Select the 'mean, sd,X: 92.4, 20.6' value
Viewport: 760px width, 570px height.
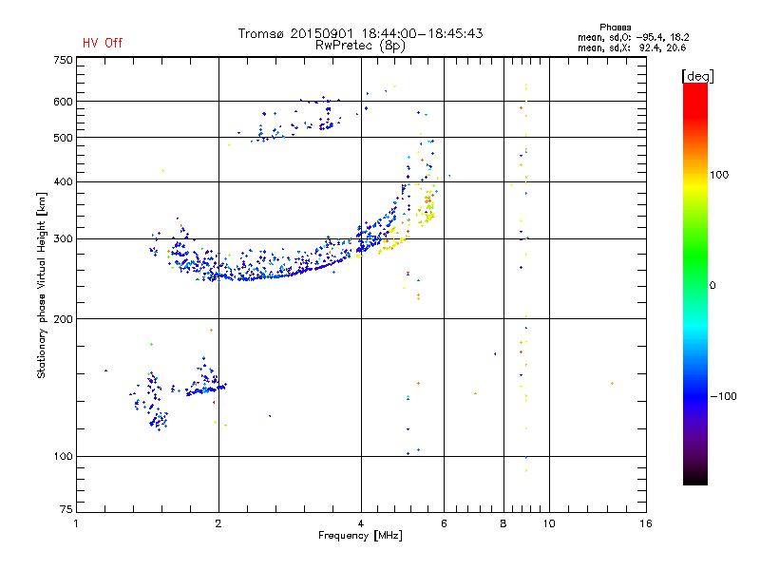[632, 47]
